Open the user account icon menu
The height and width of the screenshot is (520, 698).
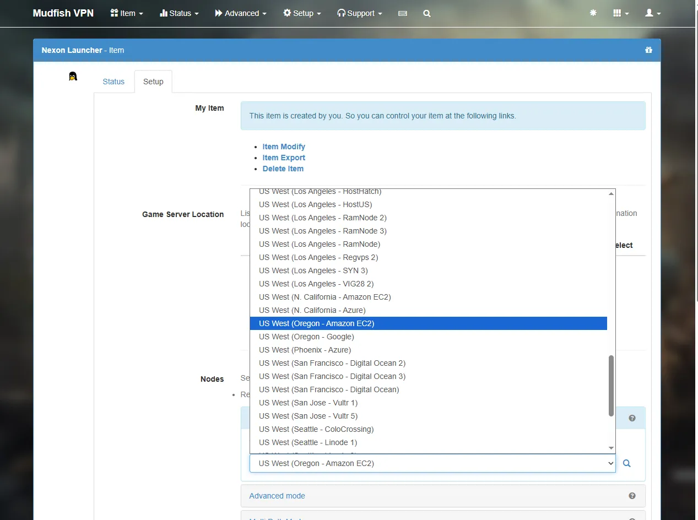(x=653, y=13)
